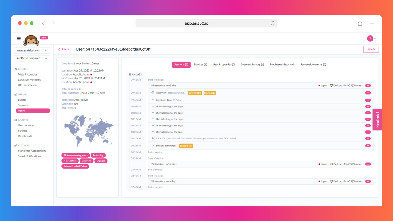The image size is (393, 221).
Task: Expand the Click event row
Action: point(368,138)
